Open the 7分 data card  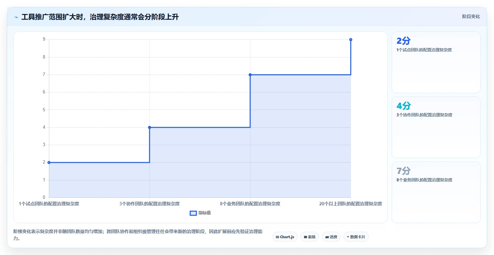pos(436,192)
